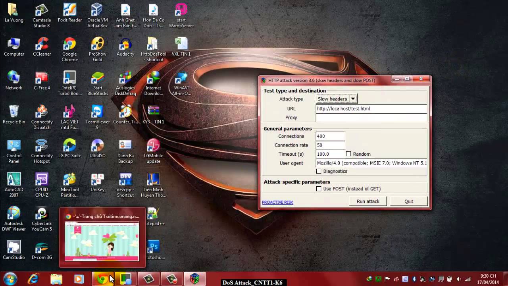
Task: Open Windows Explorer from the taskbar
Action: pos(56,279)
